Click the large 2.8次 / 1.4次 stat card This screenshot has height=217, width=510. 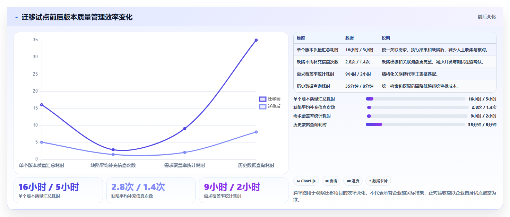click(151, 190)
